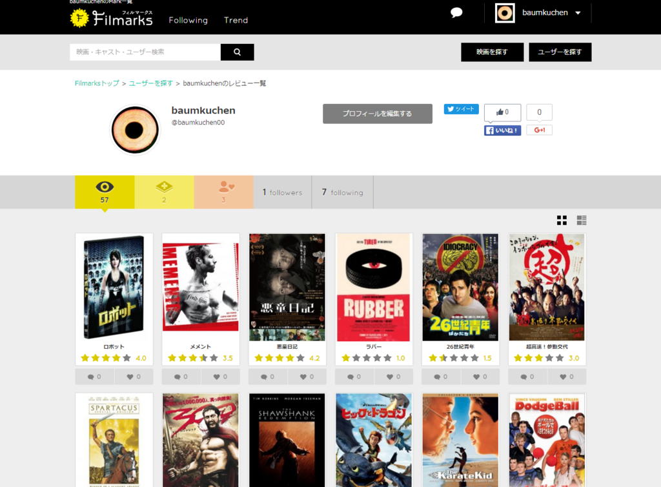Image resolution: width=661 pixels, height=487 pixels.
Task: Click the ラバー title text
Action: 374,347
